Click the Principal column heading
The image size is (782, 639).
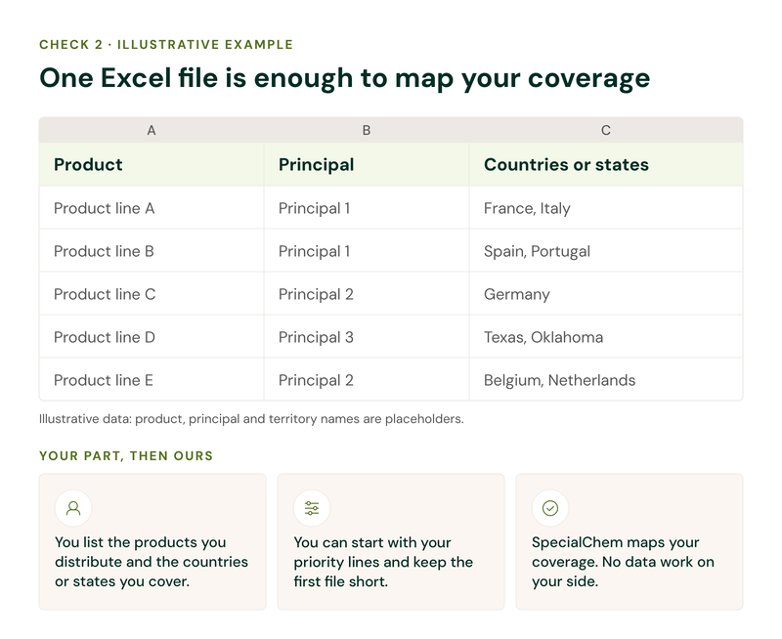tap(367, 164)
